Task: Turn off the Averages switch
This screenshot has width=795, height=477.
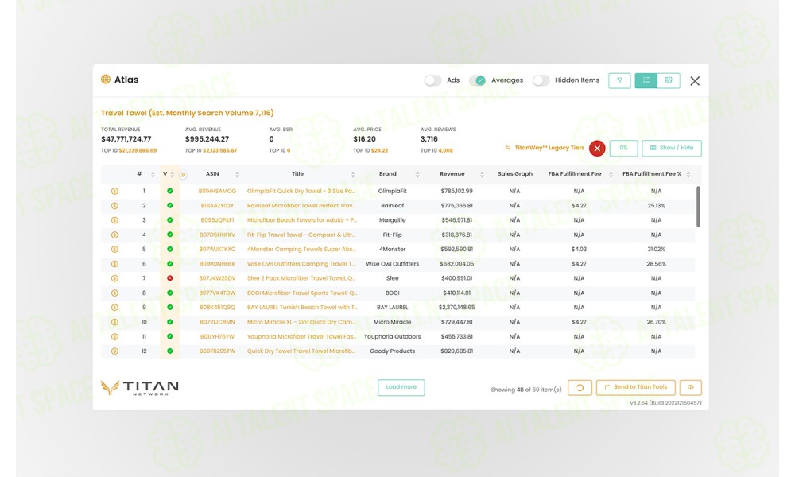Action: coord(477,80)
